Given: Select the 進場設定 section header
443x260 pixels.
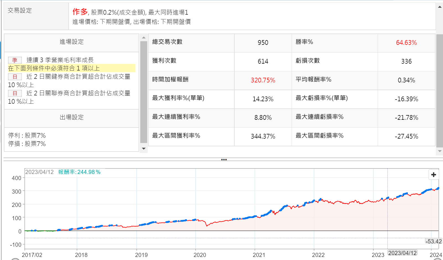Looking at the screenshot, I should click(x=71, y=42).
